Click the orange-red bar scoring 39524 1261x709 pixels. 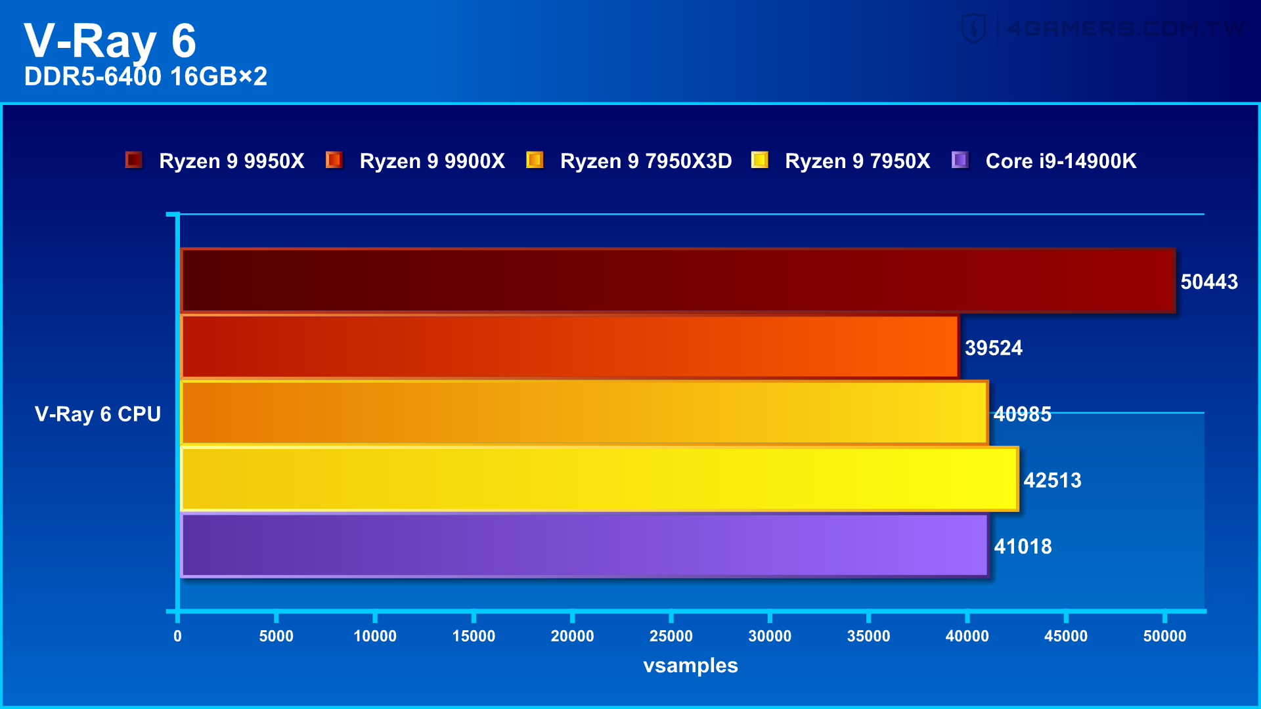569,347
